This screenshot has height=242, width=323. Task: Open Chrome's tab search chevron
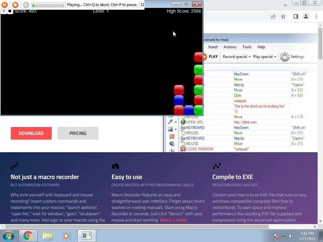tap(285, 5)
